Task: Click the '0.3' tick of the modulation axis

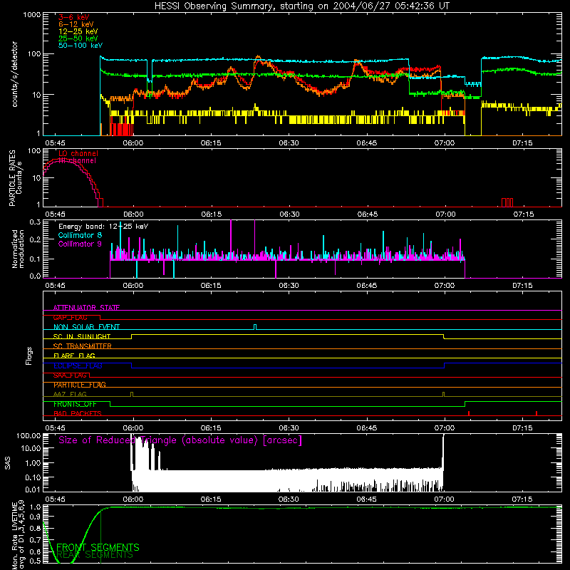Action: [35, 222]
